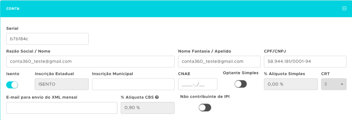Toggle Não contribuinte de IPI switch
Image resolution: width=352 pixels, height=120 pixels.
(205, 107)
